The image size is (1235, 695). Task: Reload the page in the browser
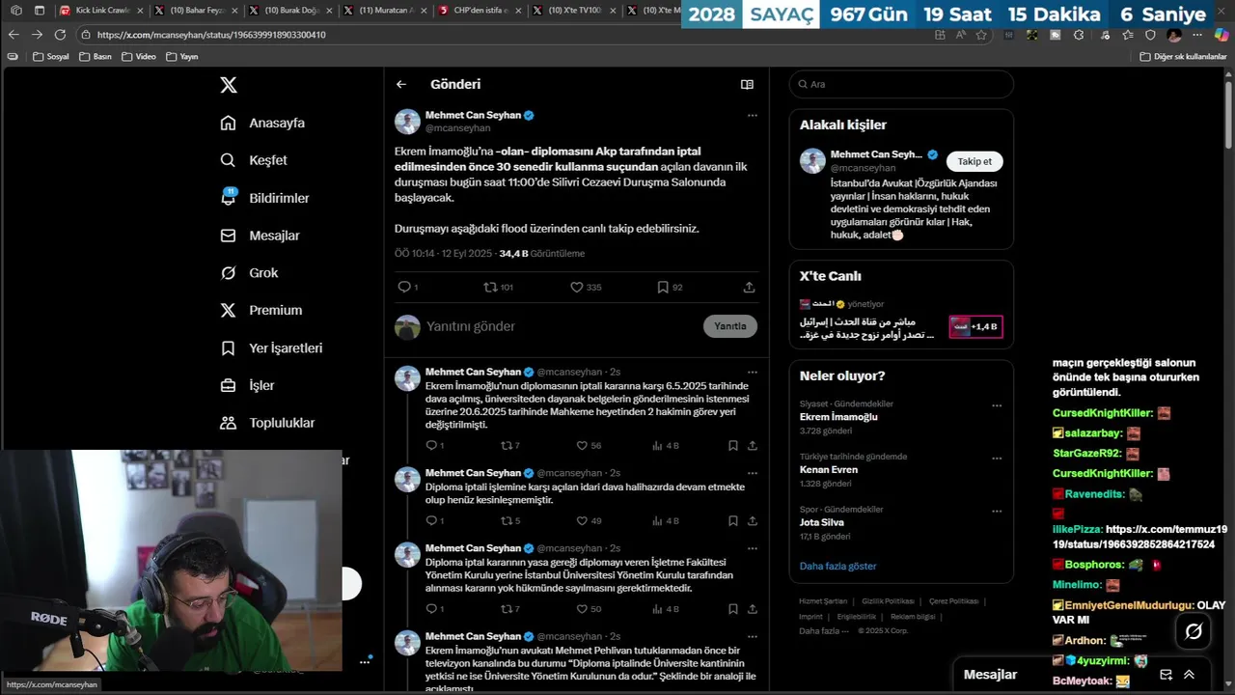pyautogui.click(x=60, y=34)
